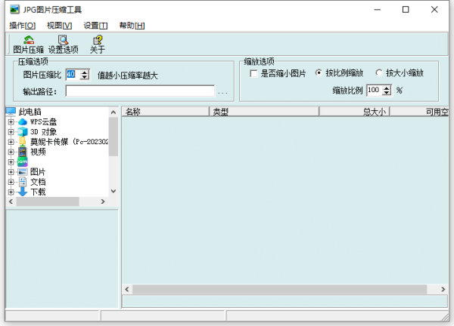
Task: Expand the 3D 对象 tree node
Action: [11, 132]
